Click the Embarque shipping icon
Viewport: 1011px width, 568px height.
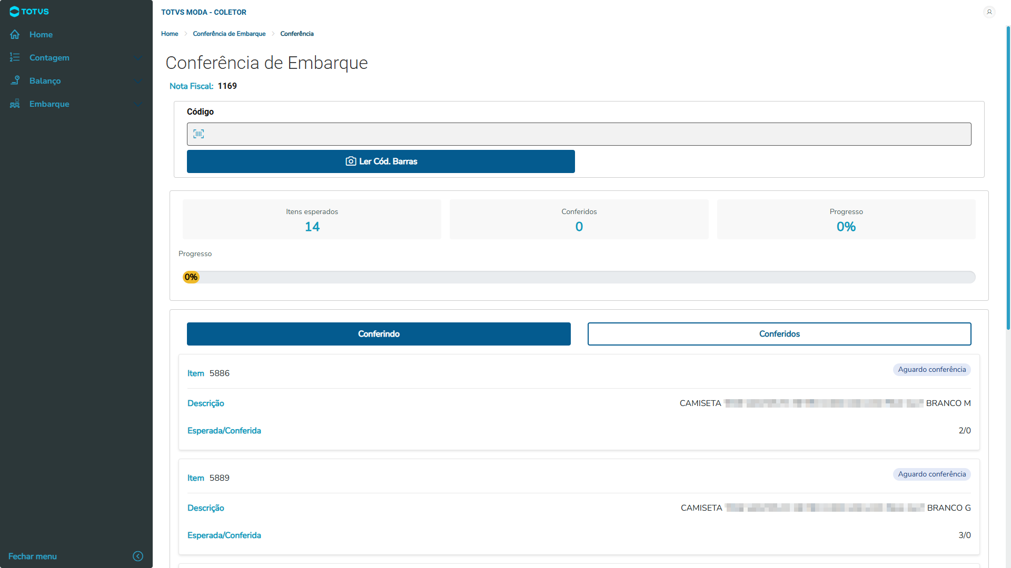point(15,104)
